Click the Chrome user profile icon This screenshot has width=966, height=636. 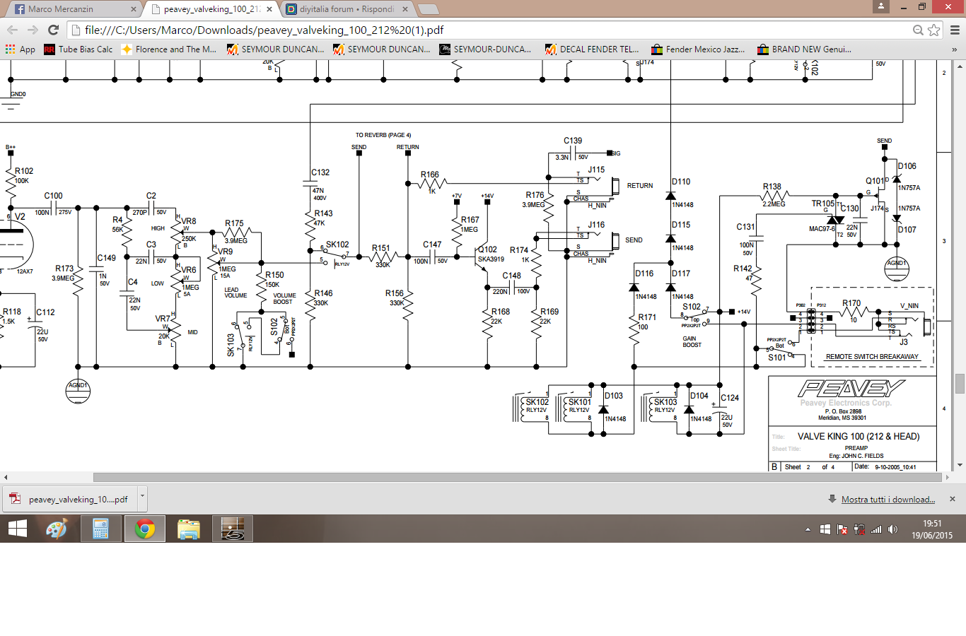[880, 6]
